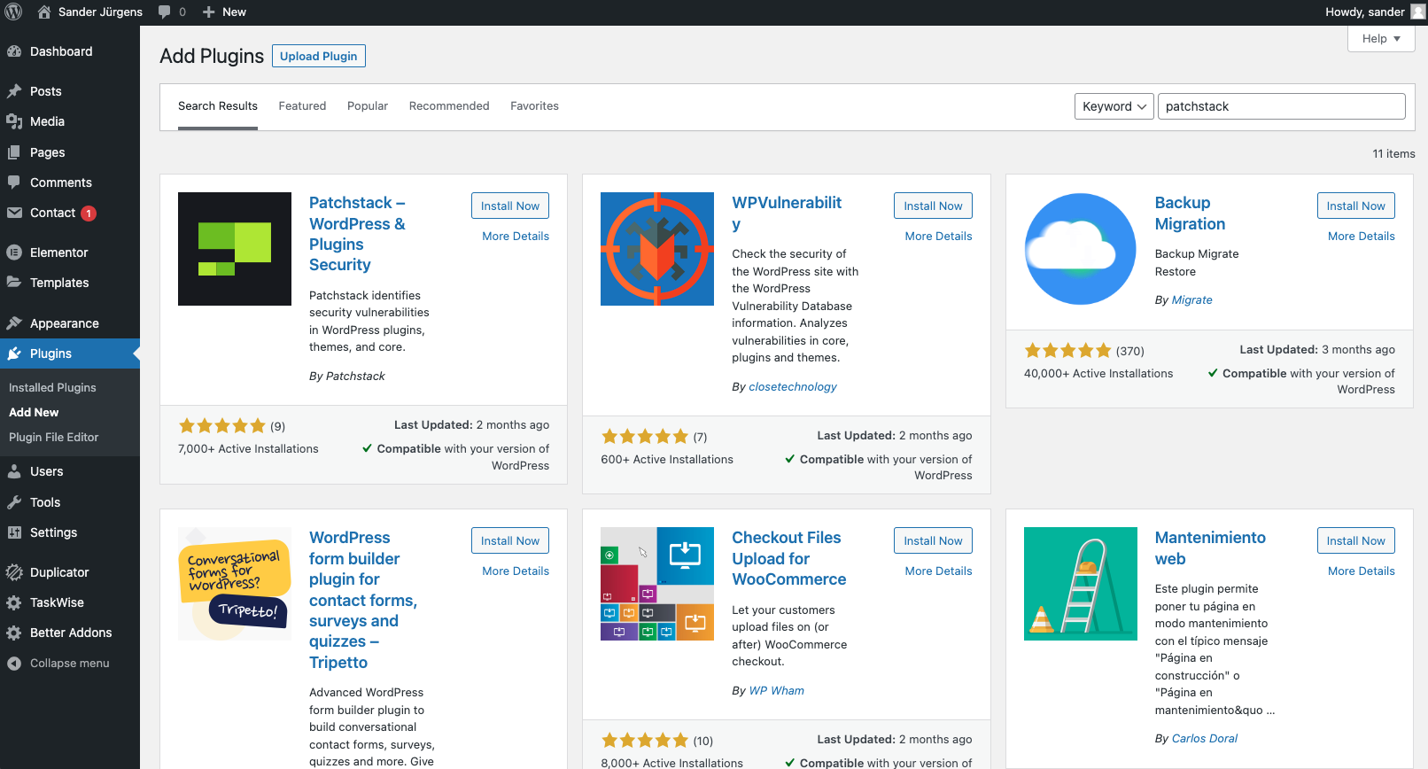The image size is (1428, 769).
Task: Expand the Keyword search type dropdown
Action: point(1114,106)
